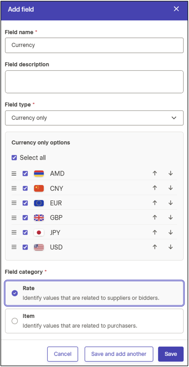Move AMD down with arrow icon
This screenshot has width=189, height=367.
pos(170,173)
